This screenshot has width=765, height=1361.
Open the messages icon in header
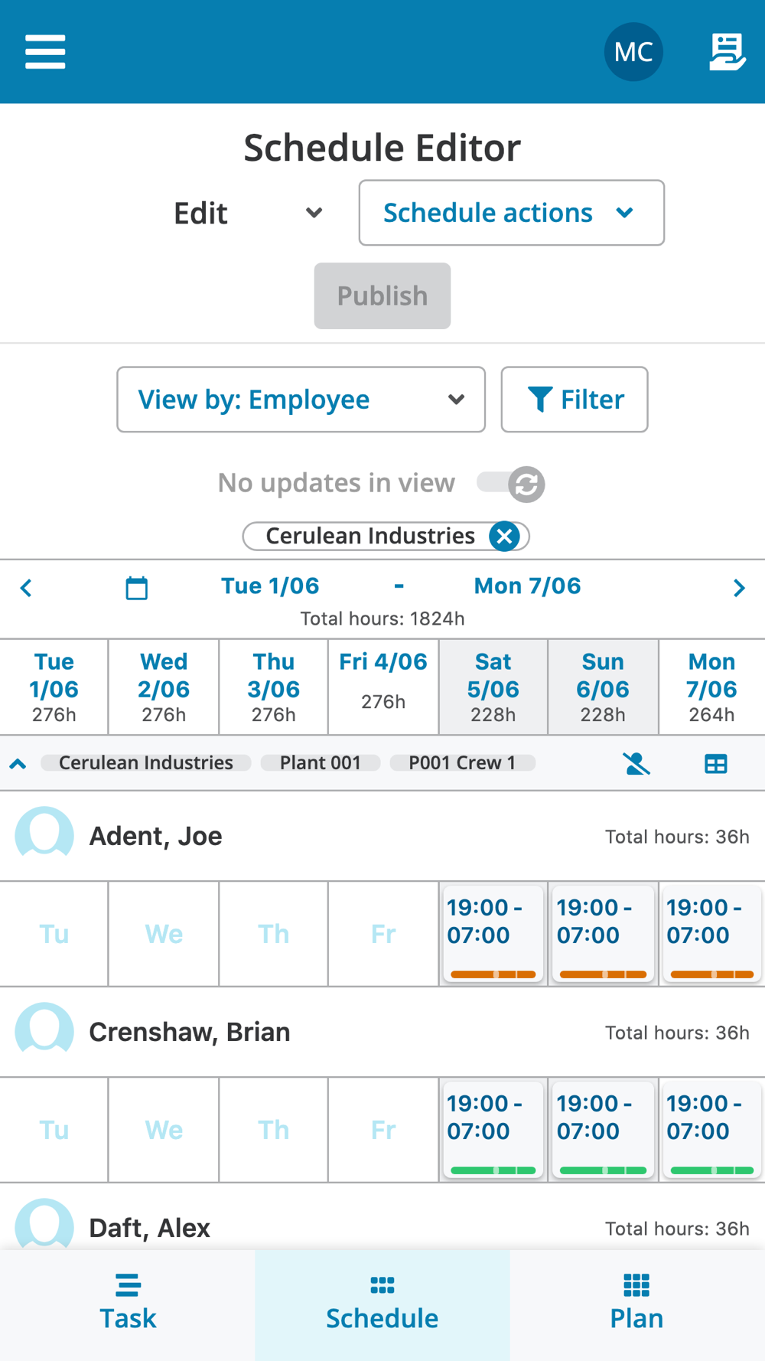coord(726,52)
